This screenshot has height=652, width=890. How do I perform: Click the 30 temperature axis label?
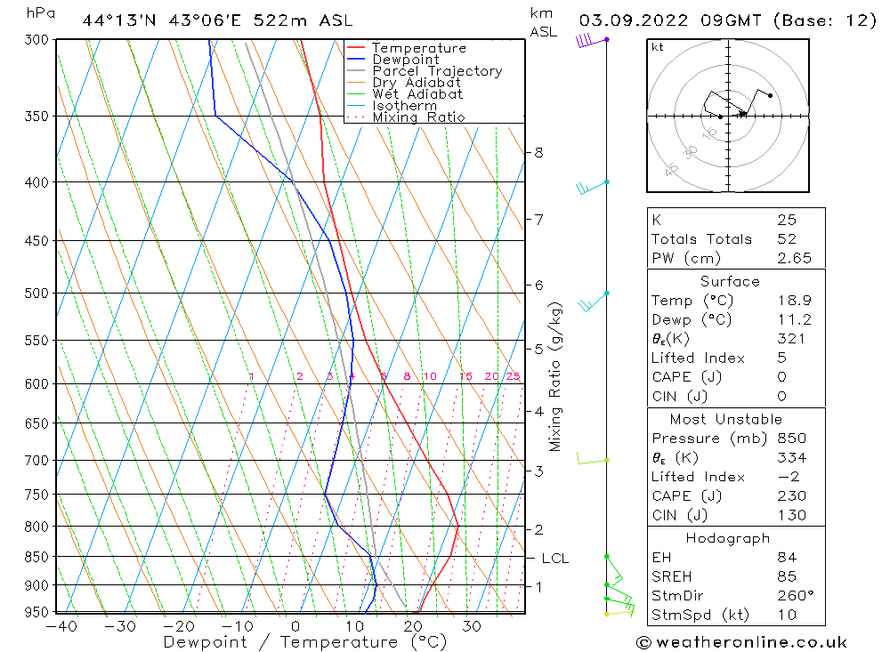click(472, 626)
